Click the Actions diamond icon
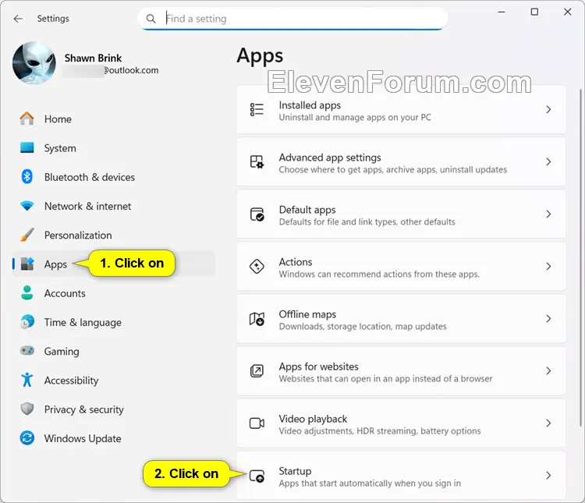 point(257,267)
